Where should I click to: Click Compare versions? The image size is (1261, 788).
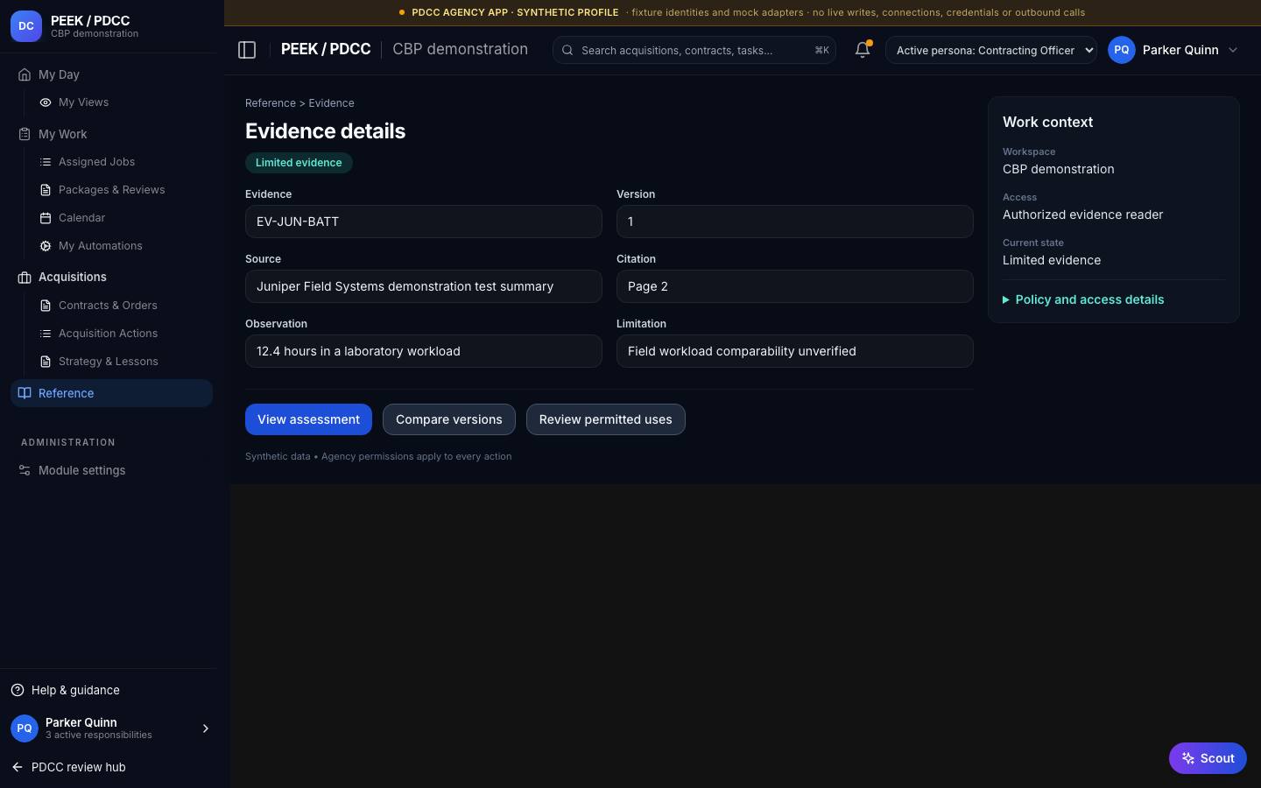tap(449, 419)
